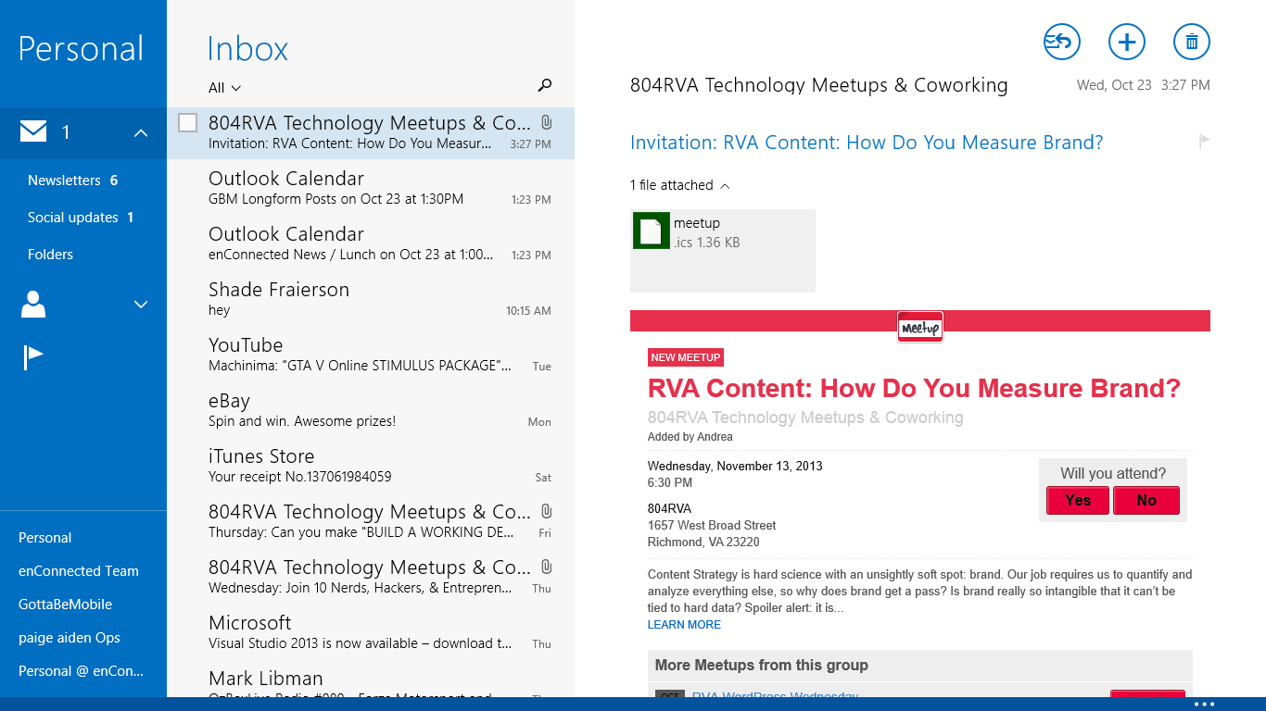The width and height of the screenshot is (1266, 711).
Task: Follow the LEARN MORE link
Action: coord(684,625)
